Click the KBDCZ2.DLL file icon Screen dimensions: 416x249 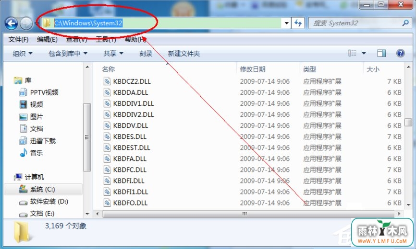pyautogui.click(x=107, y=81)
